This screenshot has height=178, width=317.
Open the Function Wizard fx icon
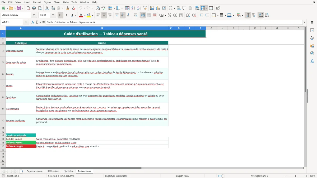click(33, 22)
